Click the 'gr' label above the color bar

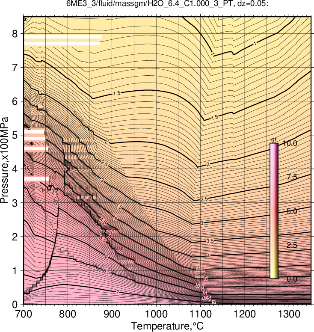point(274,139)
